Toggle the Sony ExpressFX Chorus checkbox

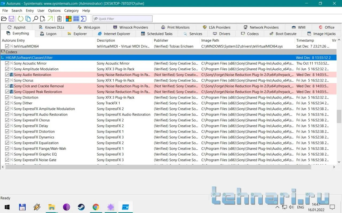7,120
